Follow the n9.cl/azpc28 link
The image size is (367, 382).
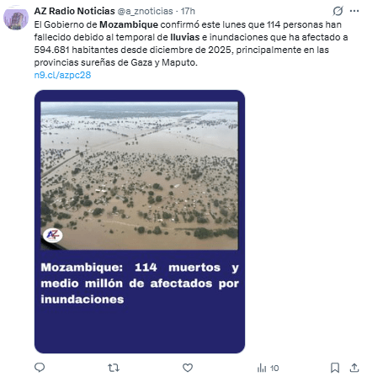click(x=62, y=75)
